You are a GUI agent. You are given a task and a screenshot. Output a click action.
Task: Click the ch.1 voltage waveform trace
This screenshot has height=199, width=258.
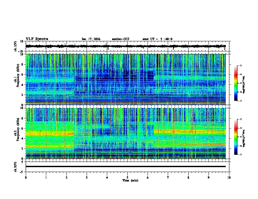(x=125, y=46)
